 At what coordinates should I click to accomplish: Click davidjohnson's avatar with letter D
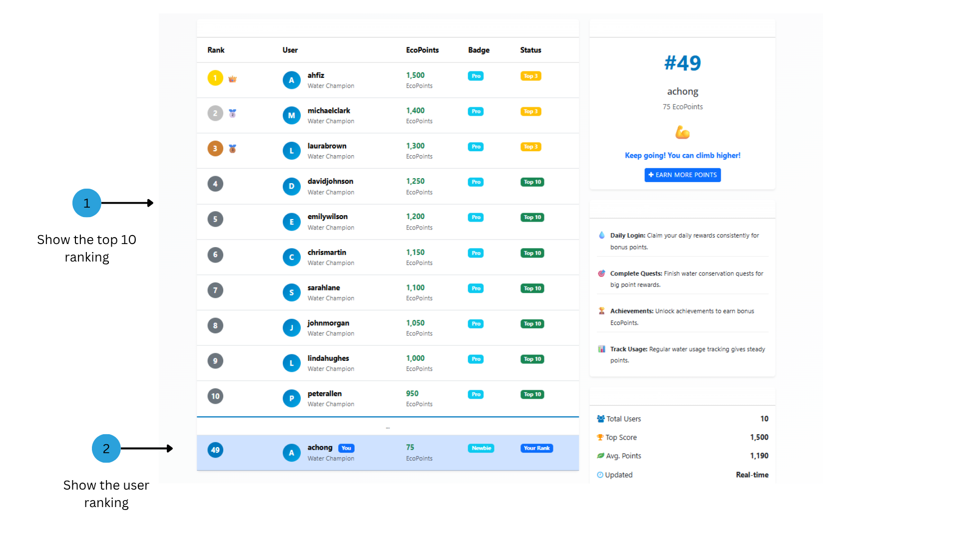292,186
